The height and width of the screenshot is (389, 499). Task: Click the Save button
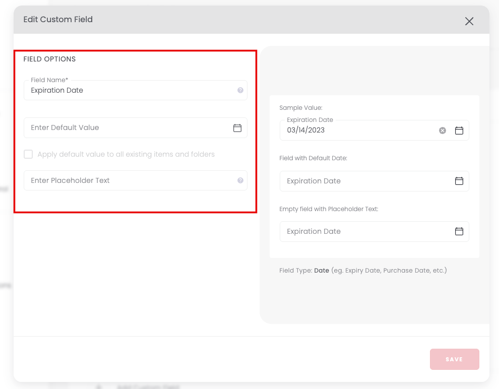(x=455, y=359)
